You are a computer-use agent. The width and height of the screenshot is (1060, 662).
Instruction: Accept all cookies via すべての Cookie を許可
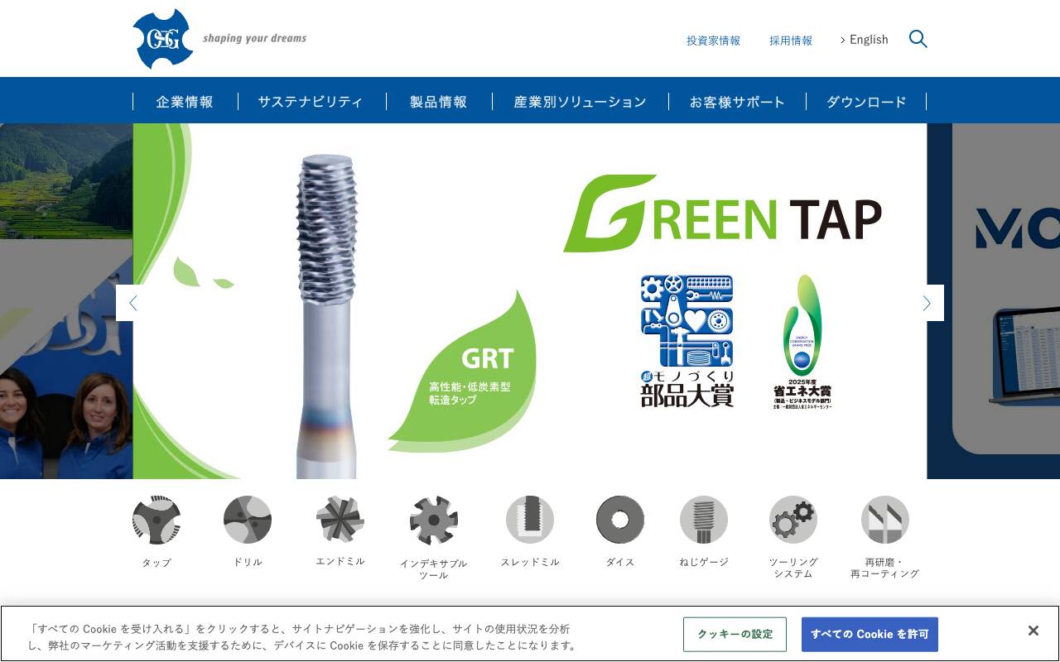click(x=869, y=634)
